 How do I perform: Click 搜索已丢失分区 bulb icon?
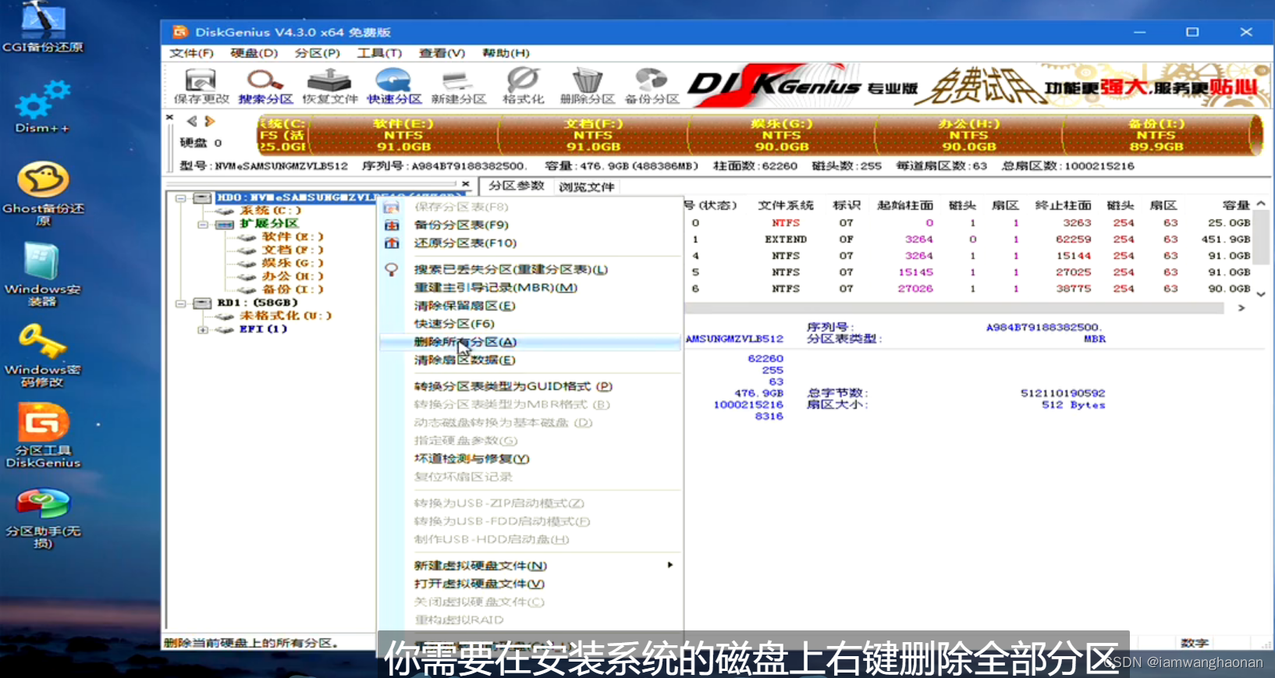click(x=392, y=269)
